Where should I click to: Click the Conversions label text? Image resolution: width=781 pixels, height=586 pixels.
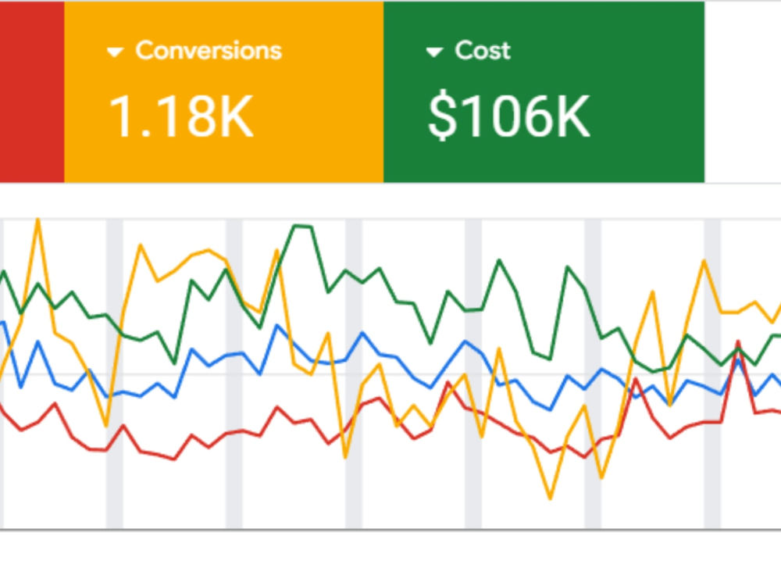point(209,50)
